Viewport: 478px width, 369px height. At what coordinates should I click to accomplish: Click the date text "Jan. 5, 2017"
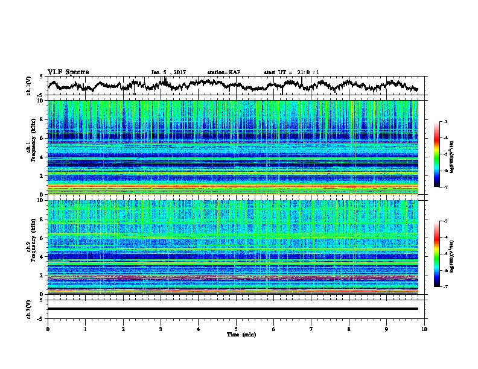168,72
